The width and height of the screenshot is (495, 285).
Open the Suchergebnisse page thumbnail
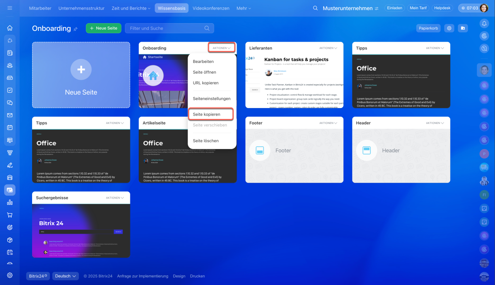(x=81, y=231)
